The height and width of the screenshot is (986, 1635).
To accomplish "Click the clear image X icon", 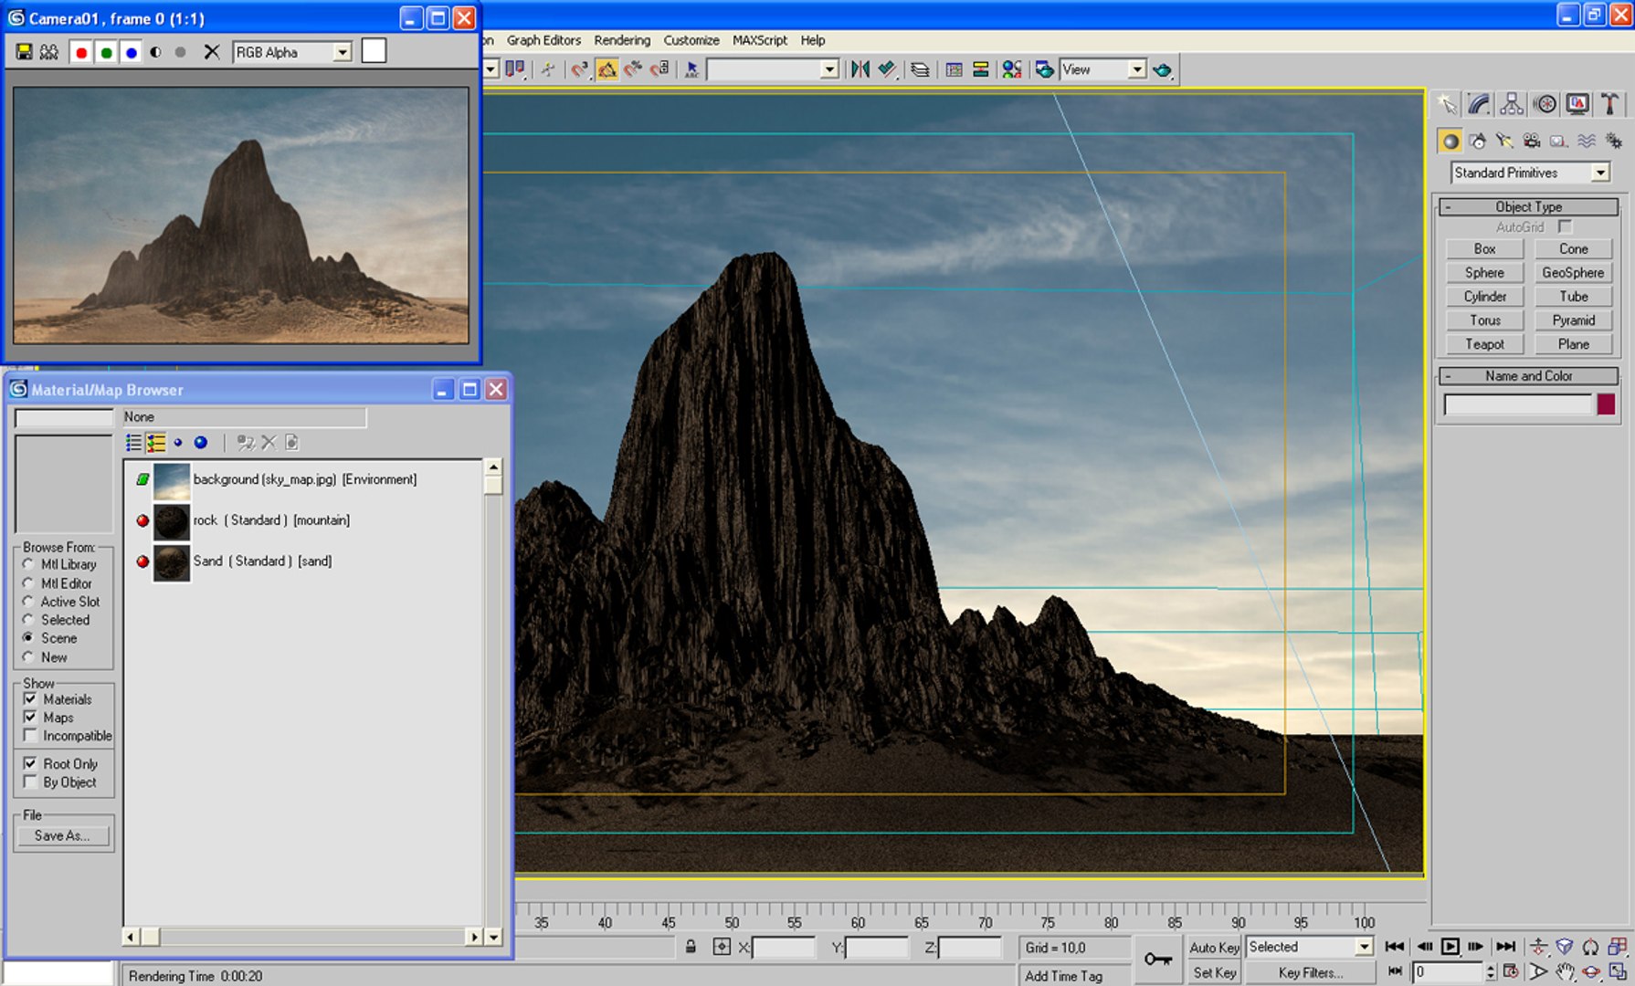I will (x=212, y=52).
